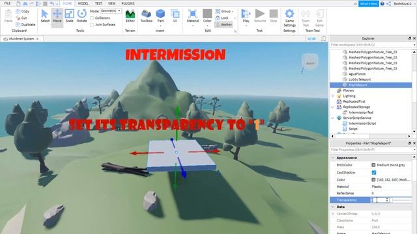417x234 pixels.
Task: Open the Material dropdown arrow
Action: 193,26
